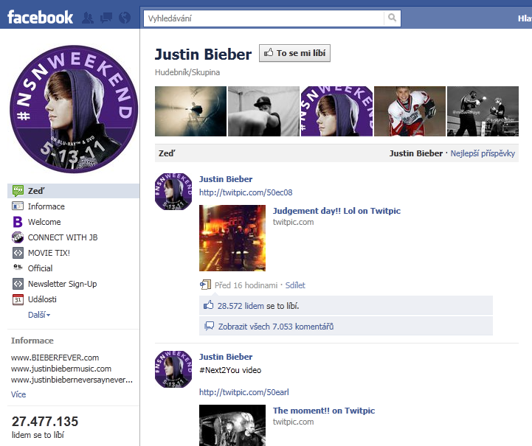Open friend requests icon in header
This screenshot has width=532, height=446.
point(88,18)
